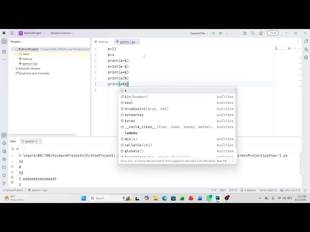Close the python-1.py editor tab
Viewport: 310px width, 232px height.
point(138,42)
